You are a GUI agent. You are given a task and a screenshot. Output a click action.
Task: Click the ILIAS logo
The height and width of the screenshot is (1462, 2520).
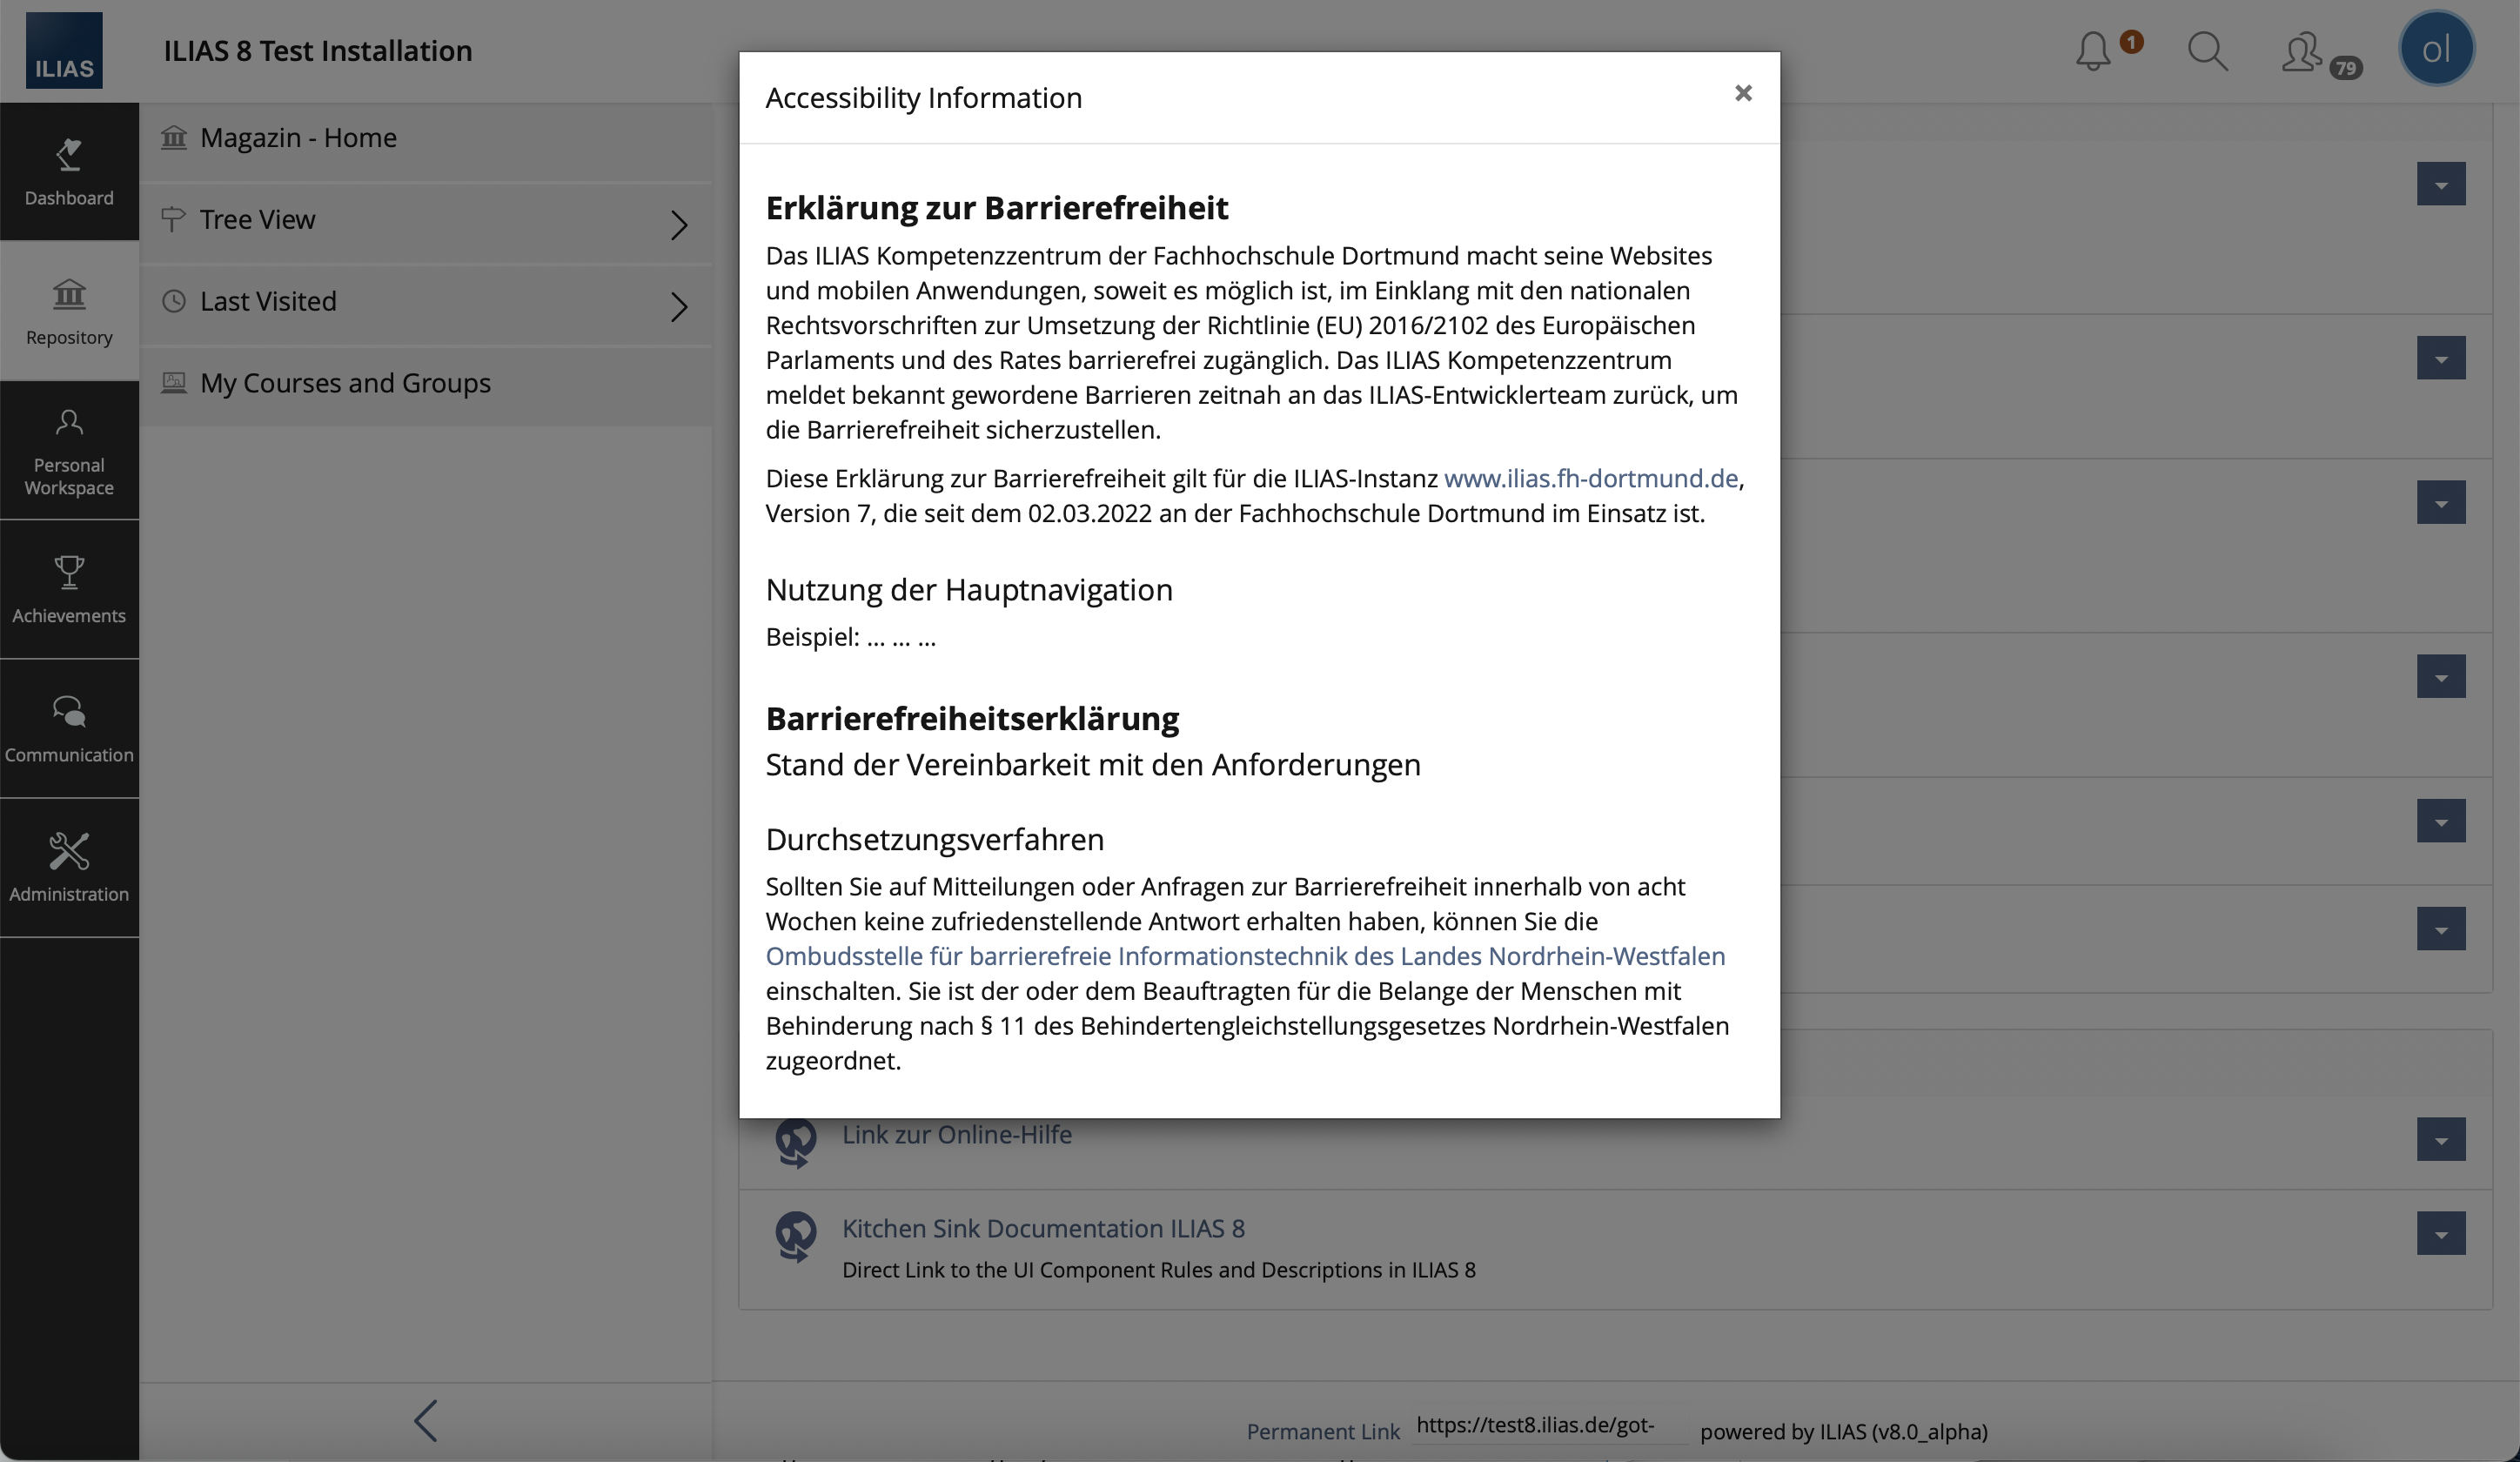click(x=64, y=51)
